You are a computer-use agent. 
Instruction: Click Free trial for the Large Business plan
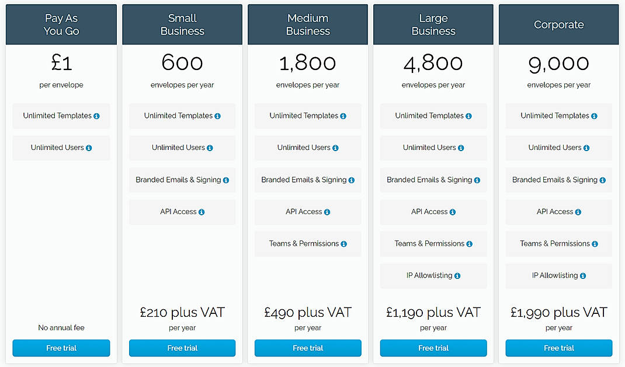(x=433, y=348)
